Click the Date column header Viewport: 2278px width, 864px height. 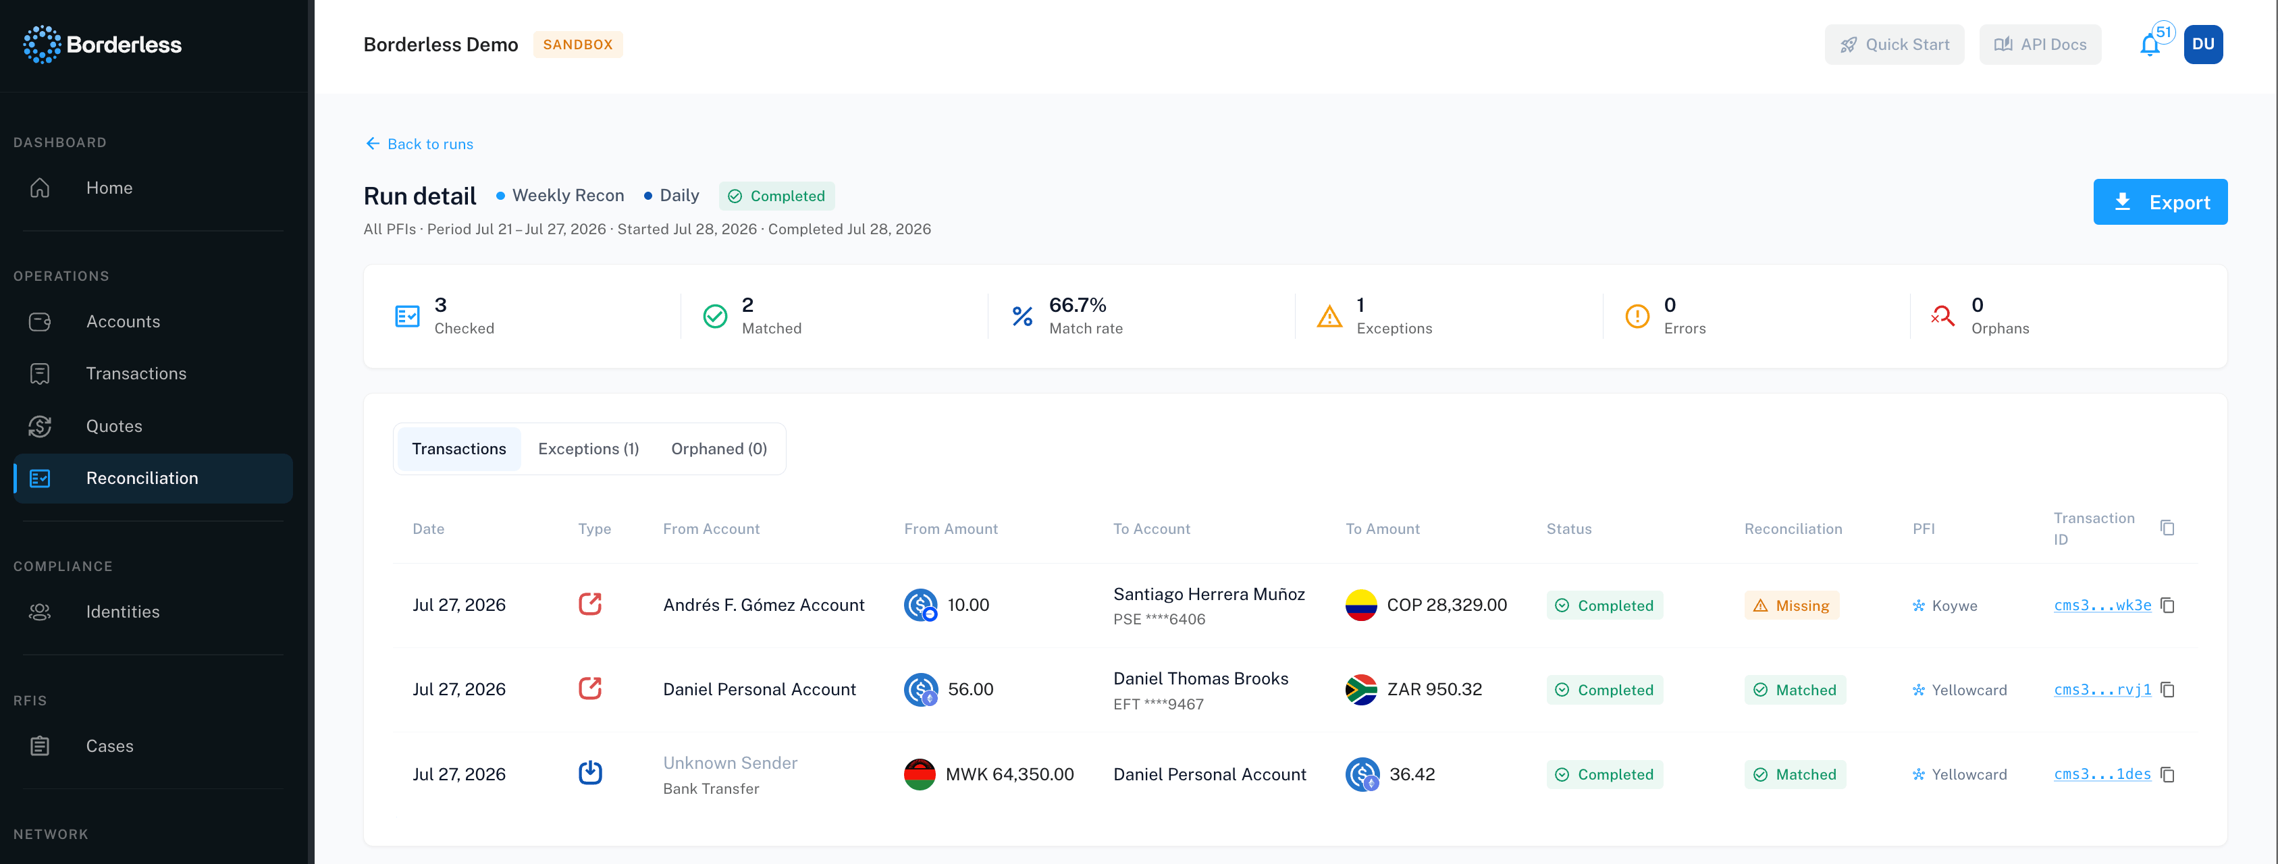[x=428, y=529]
